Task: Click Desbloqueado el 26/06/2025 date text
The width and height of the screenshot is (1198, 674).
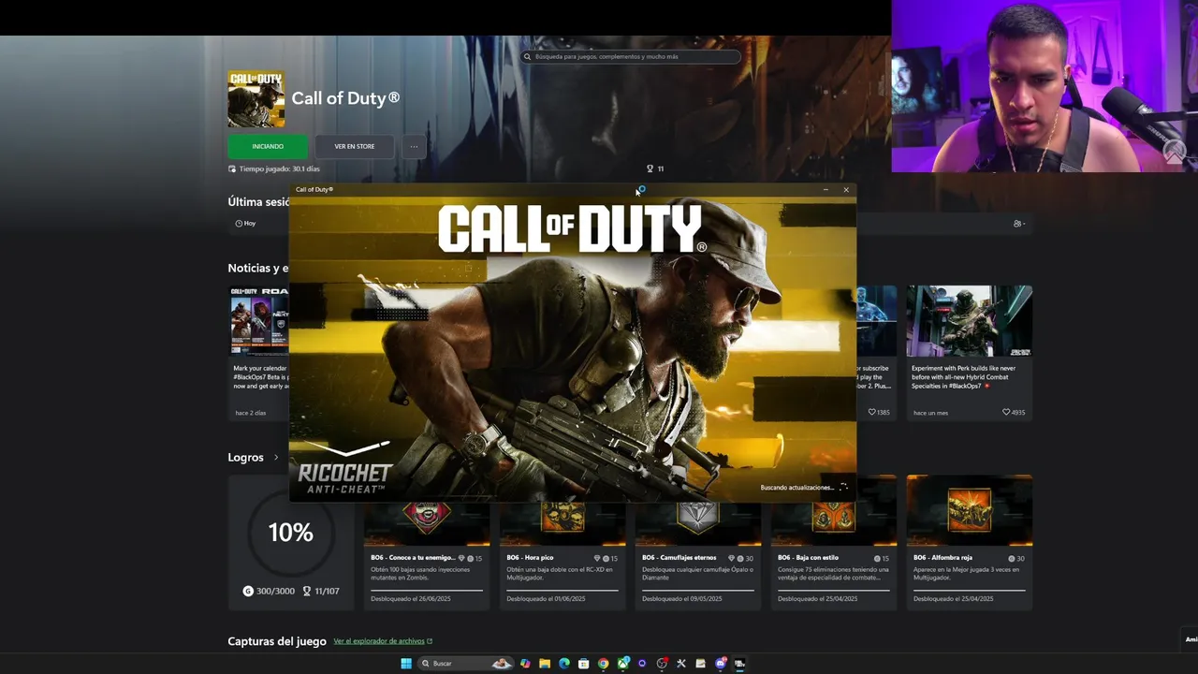Action: point(411,599)
